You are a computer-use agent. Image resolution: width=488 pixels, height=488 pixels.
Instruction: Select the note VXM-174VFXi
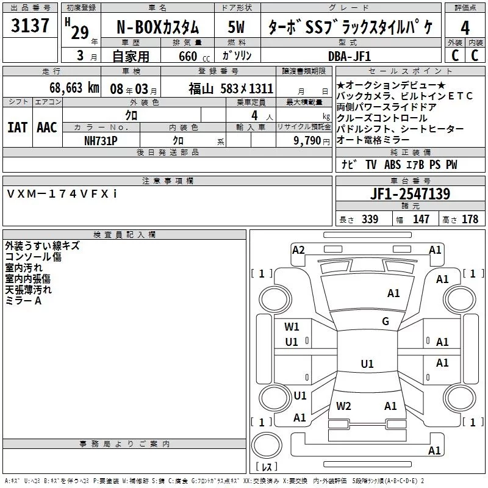click(62, 194)
